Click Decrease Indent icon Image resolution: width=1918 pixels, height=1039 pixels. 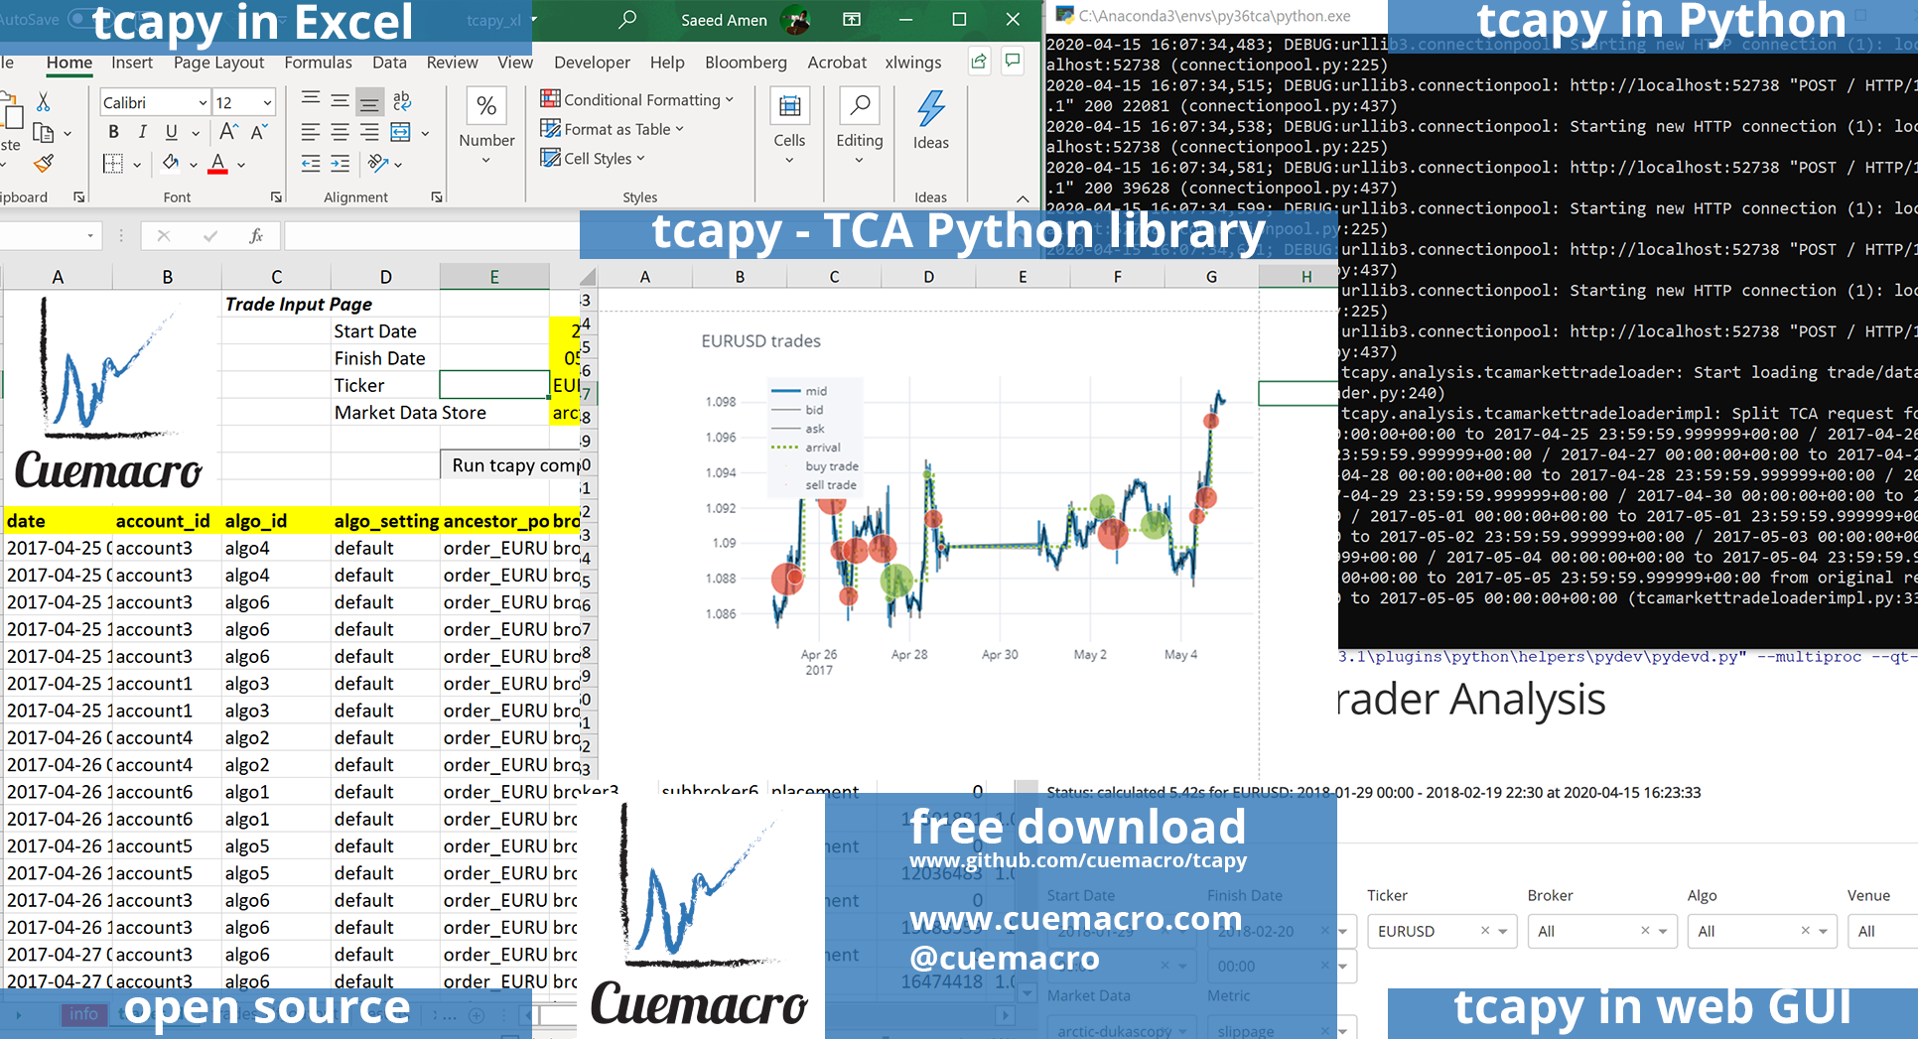311,164
